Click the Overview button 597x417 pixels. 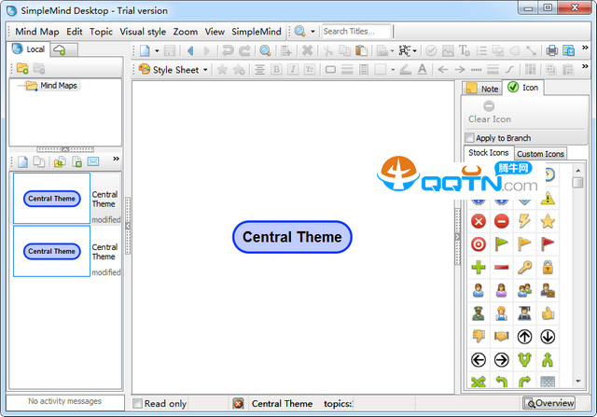(548, 403)
